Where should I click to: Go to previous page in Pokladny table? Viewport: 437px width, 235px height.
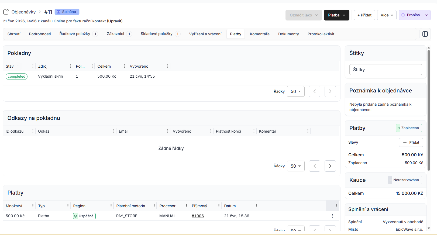click(x=315, y=91)
